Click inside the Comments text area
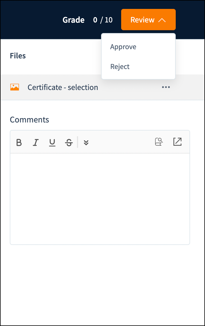205x326 pixels. 100,198
